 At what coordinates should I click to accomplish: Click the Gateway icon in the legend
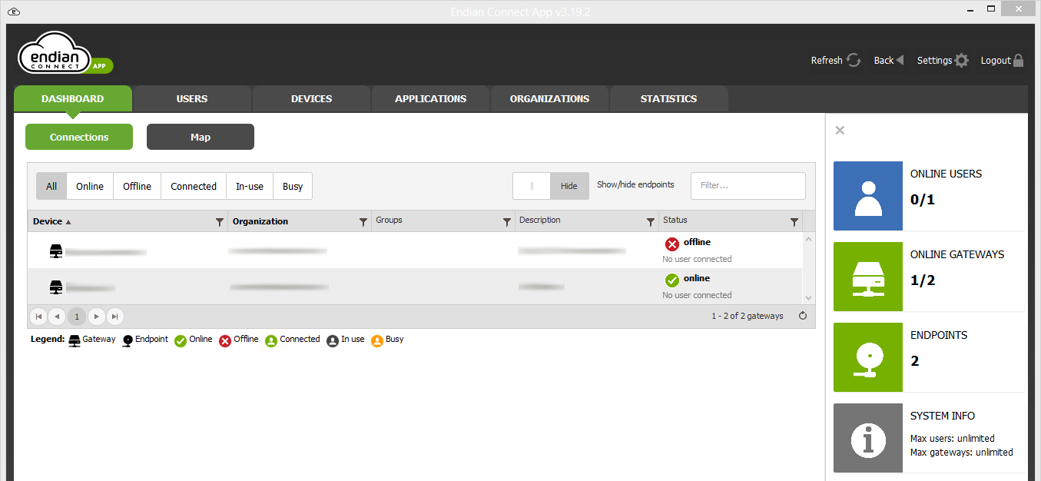[75, 340]
